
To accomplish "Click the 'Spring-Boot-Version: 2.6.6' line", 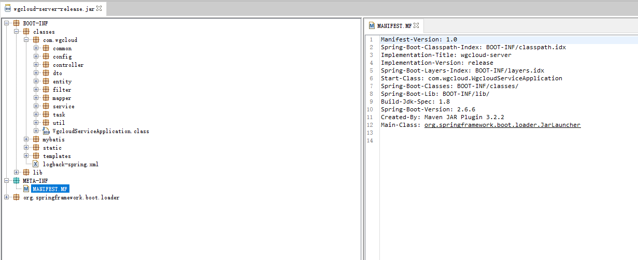I will 428,109.
